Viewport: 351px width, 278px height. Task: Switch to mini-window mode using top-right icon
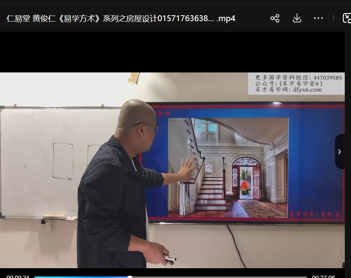pyautogui.click(x=346, y=18)
